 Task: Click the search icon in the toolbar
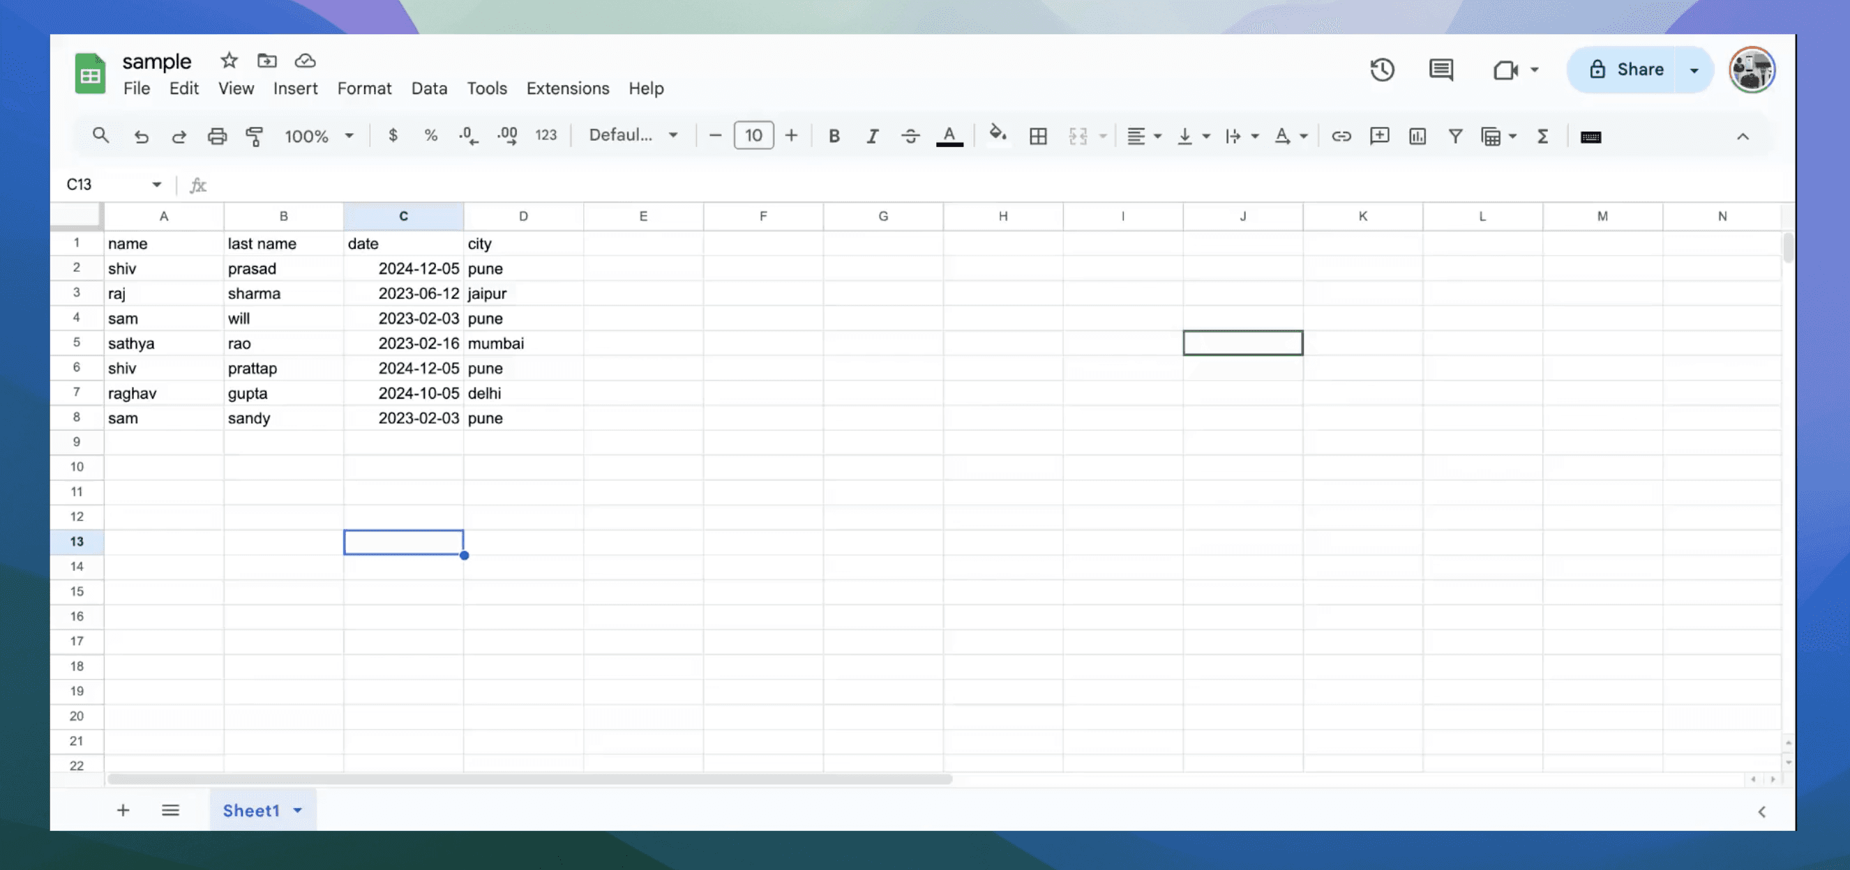click(x=100, y=136)
